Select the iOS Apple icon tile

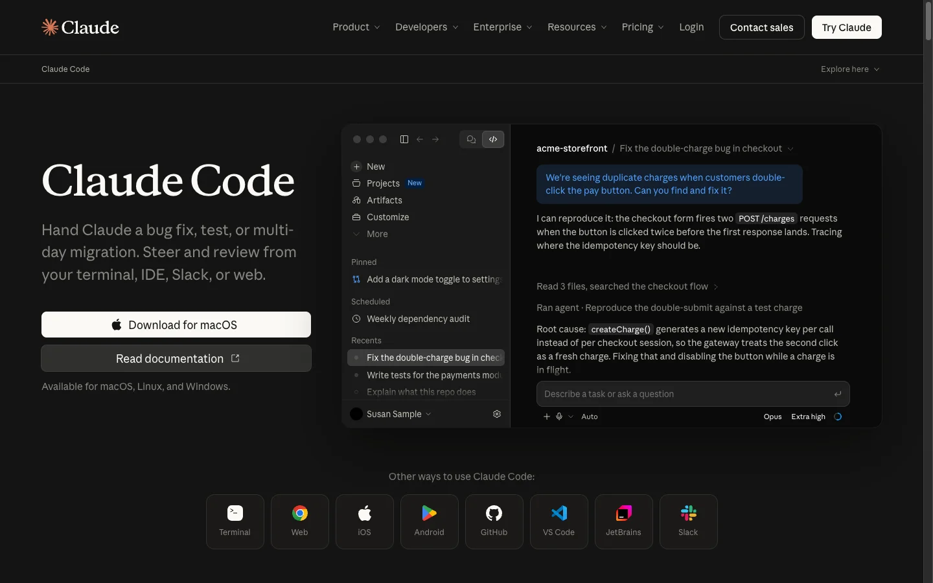coord(364,521)
